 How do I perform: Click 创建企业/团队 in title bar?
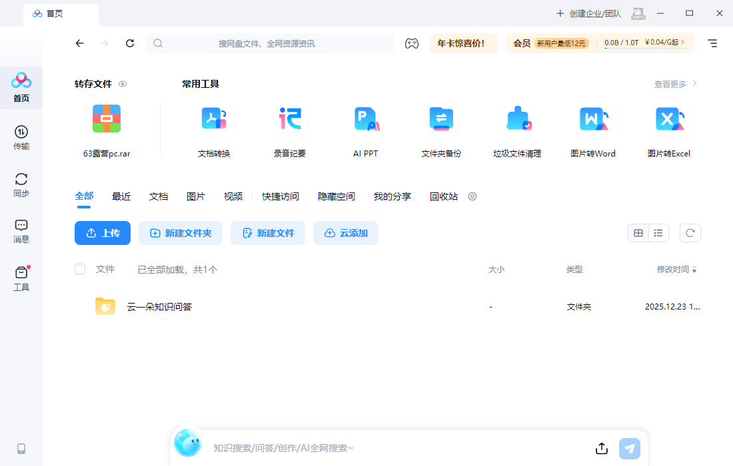pos(588,13)
